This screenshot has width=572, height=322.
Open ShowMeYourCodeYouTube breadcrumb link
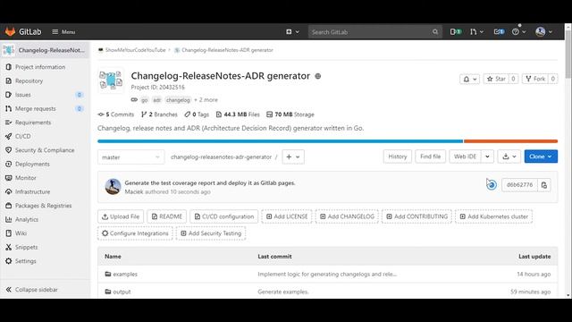tap(135, 50)
